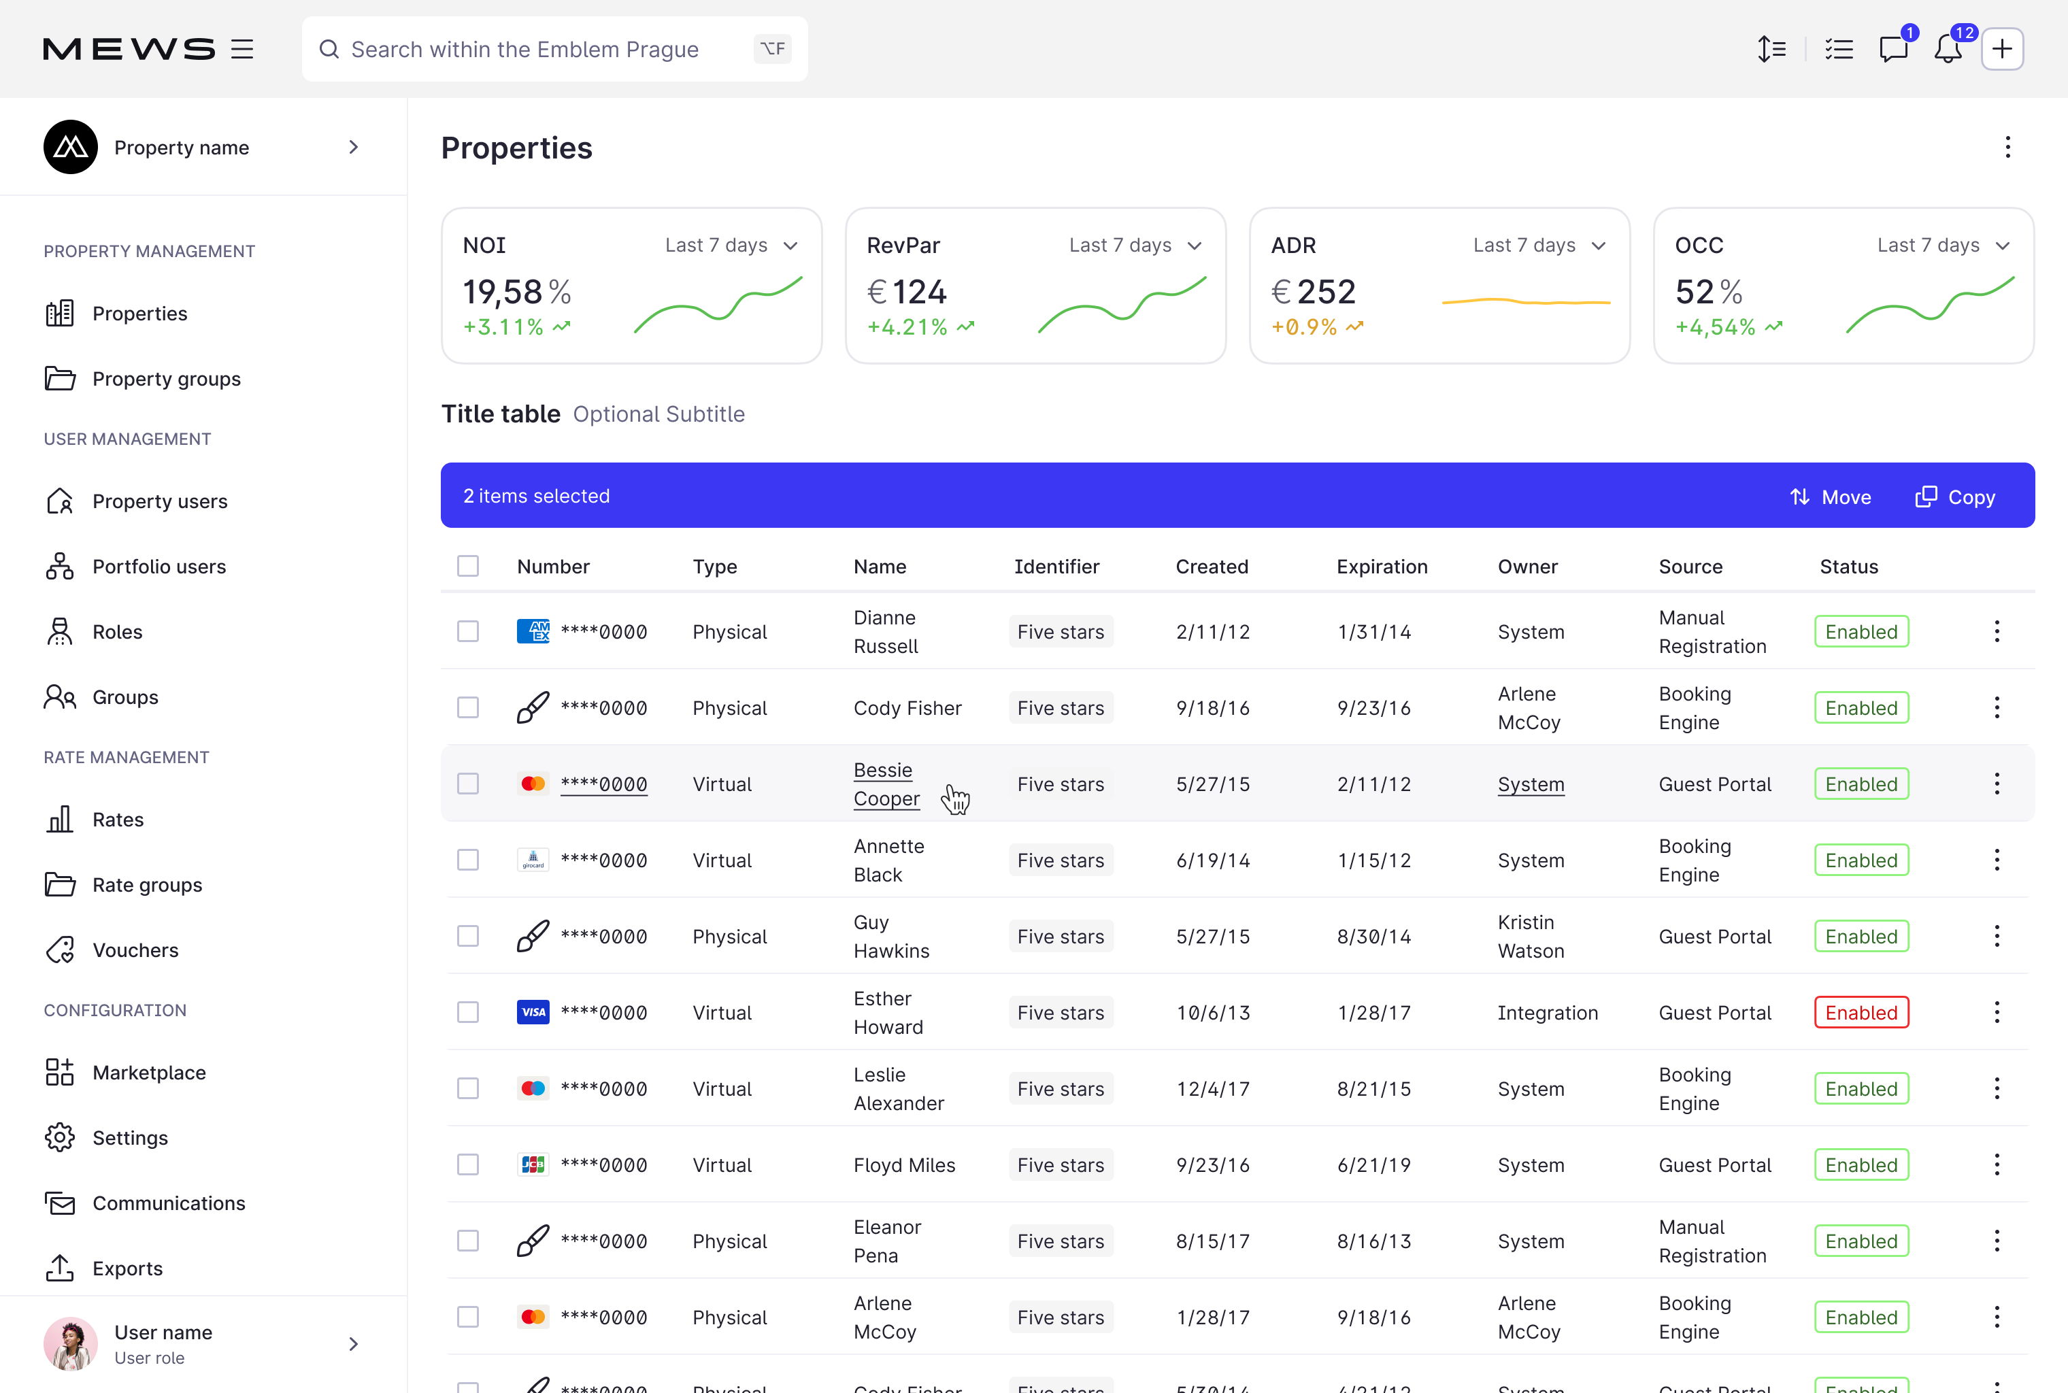Check the Cody Fisher 9/18/16 row checkbox

tap(468, 708)
